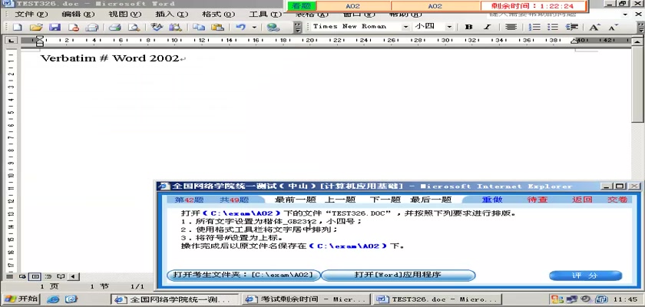The height and width of the screenshot is (307, 645).
Task: Click 打开考生文件夹 button
Action: pyautogui.click(x=243, y=275)
